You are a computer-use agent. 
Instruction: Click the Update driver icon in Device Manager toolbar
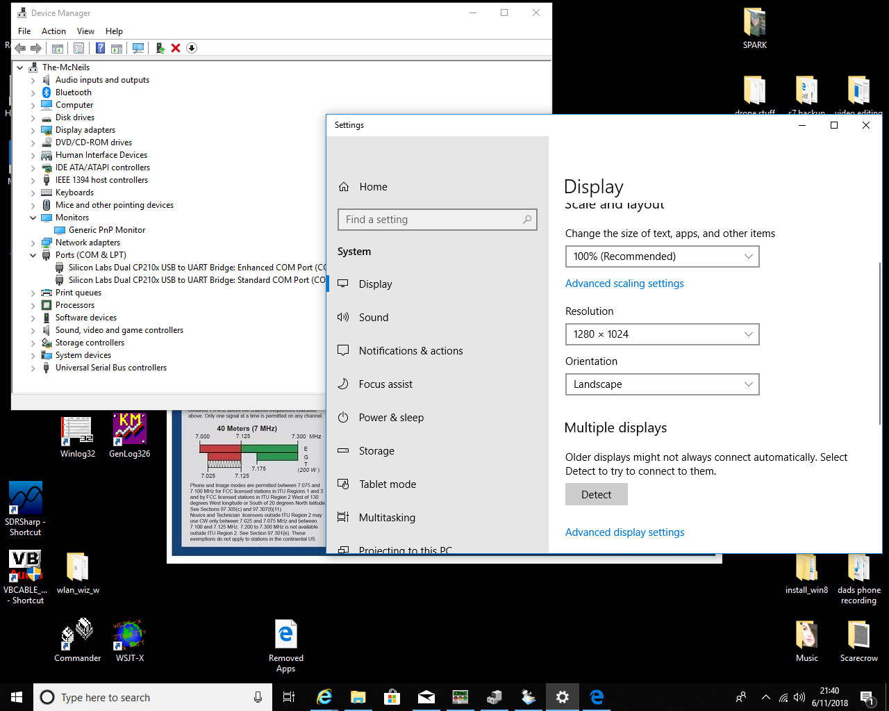coord(160,48)
